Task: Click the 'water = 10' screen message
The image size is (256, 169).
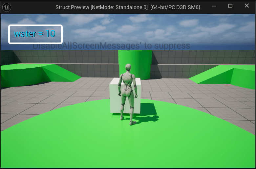Action: pyautogui.click(x=35, y=34)
